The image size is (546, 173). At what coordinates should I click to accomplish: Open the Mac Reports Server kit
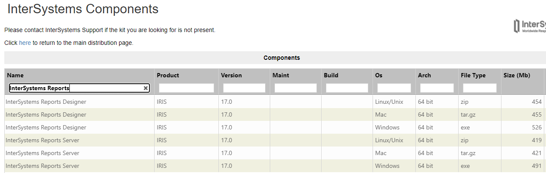coord(42,153)
